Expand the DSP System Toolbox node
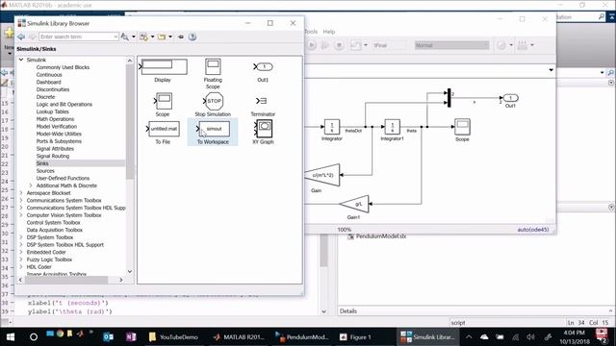The height and width of the screenshot is (346, 616). pos(21,237)
